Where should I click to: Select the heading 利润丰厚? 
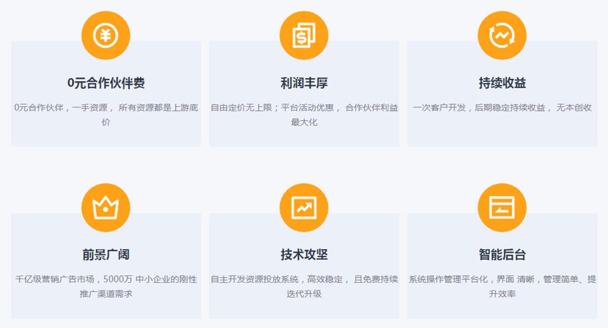(304, 83)
